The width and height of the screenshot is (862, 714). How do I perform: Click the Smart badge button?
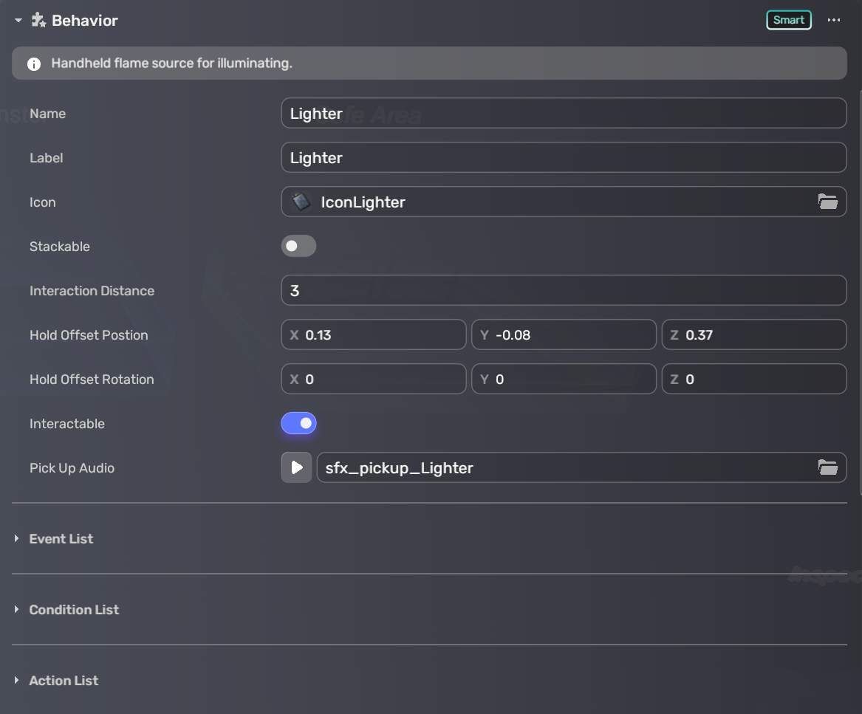(x=788, y=20)
